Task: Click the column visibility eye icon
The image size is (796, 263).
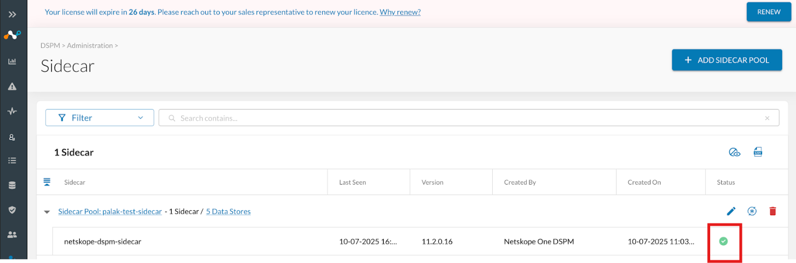Action: 734,152
